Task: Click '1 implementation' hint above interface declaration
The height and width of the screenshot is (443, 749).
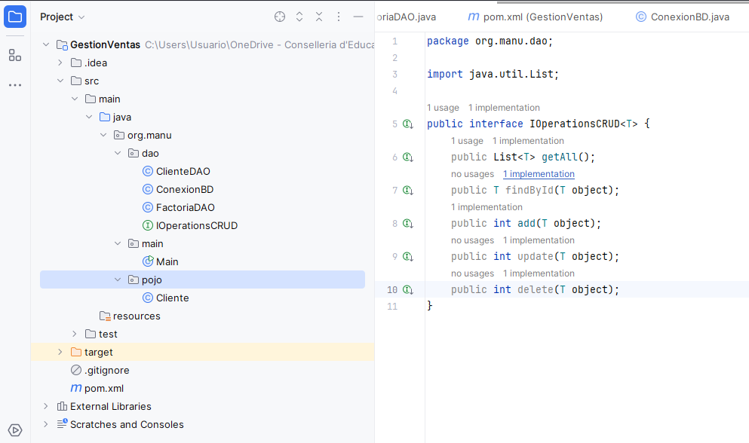Action: [x=504, y=108]
